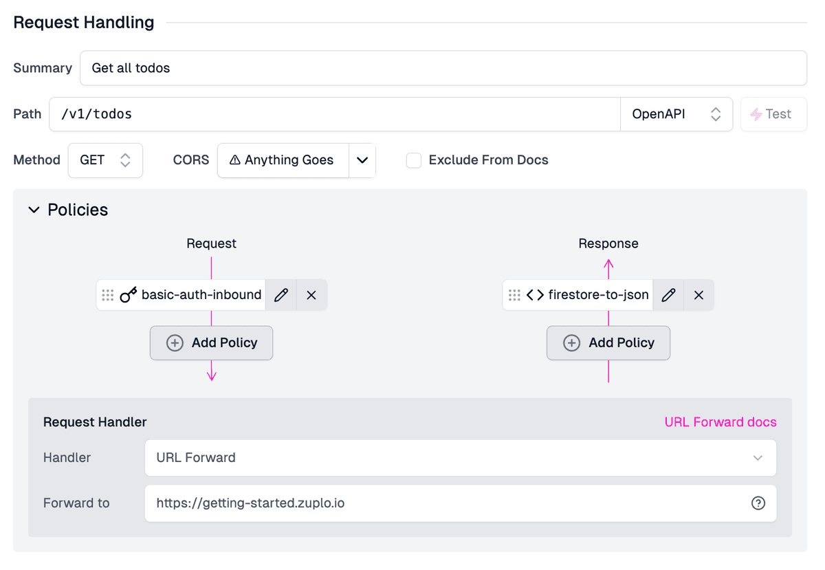Edit the firestore-to-json policy with the pencil icon
Image resolution: width=825 pixels, height=570 pixels.
(x=668, y=294)
